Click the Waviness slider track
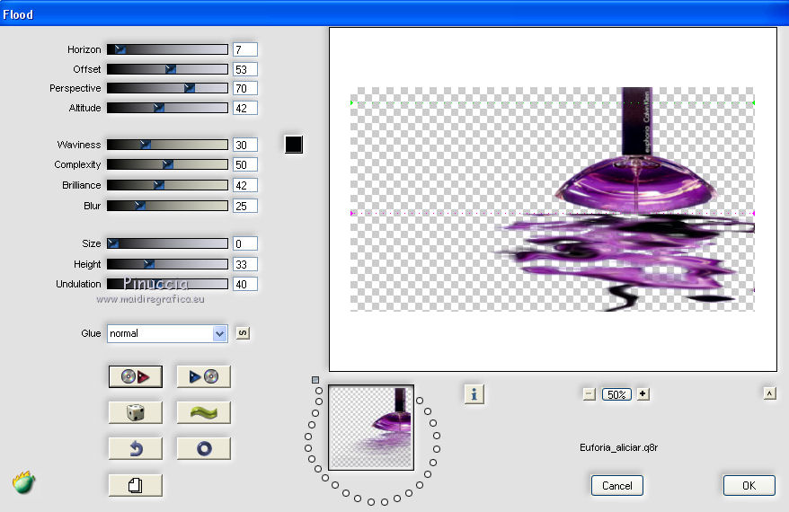 click(167, 145)
